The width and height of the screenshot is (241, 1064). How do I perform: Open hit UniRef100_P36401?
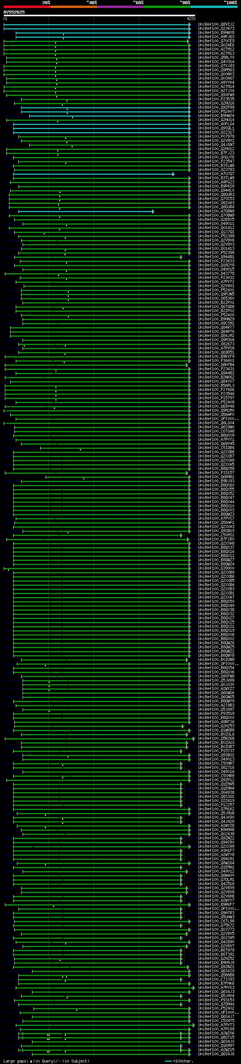[216, 360]
